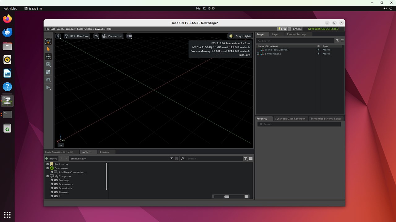The image size is (396, 222).
Task: Open the Window menu
Action: [x=71, y=29]
